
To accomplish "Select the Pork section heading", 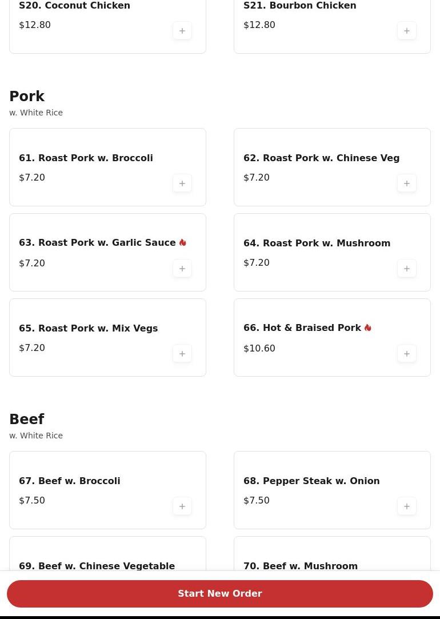I will point(27,97).
